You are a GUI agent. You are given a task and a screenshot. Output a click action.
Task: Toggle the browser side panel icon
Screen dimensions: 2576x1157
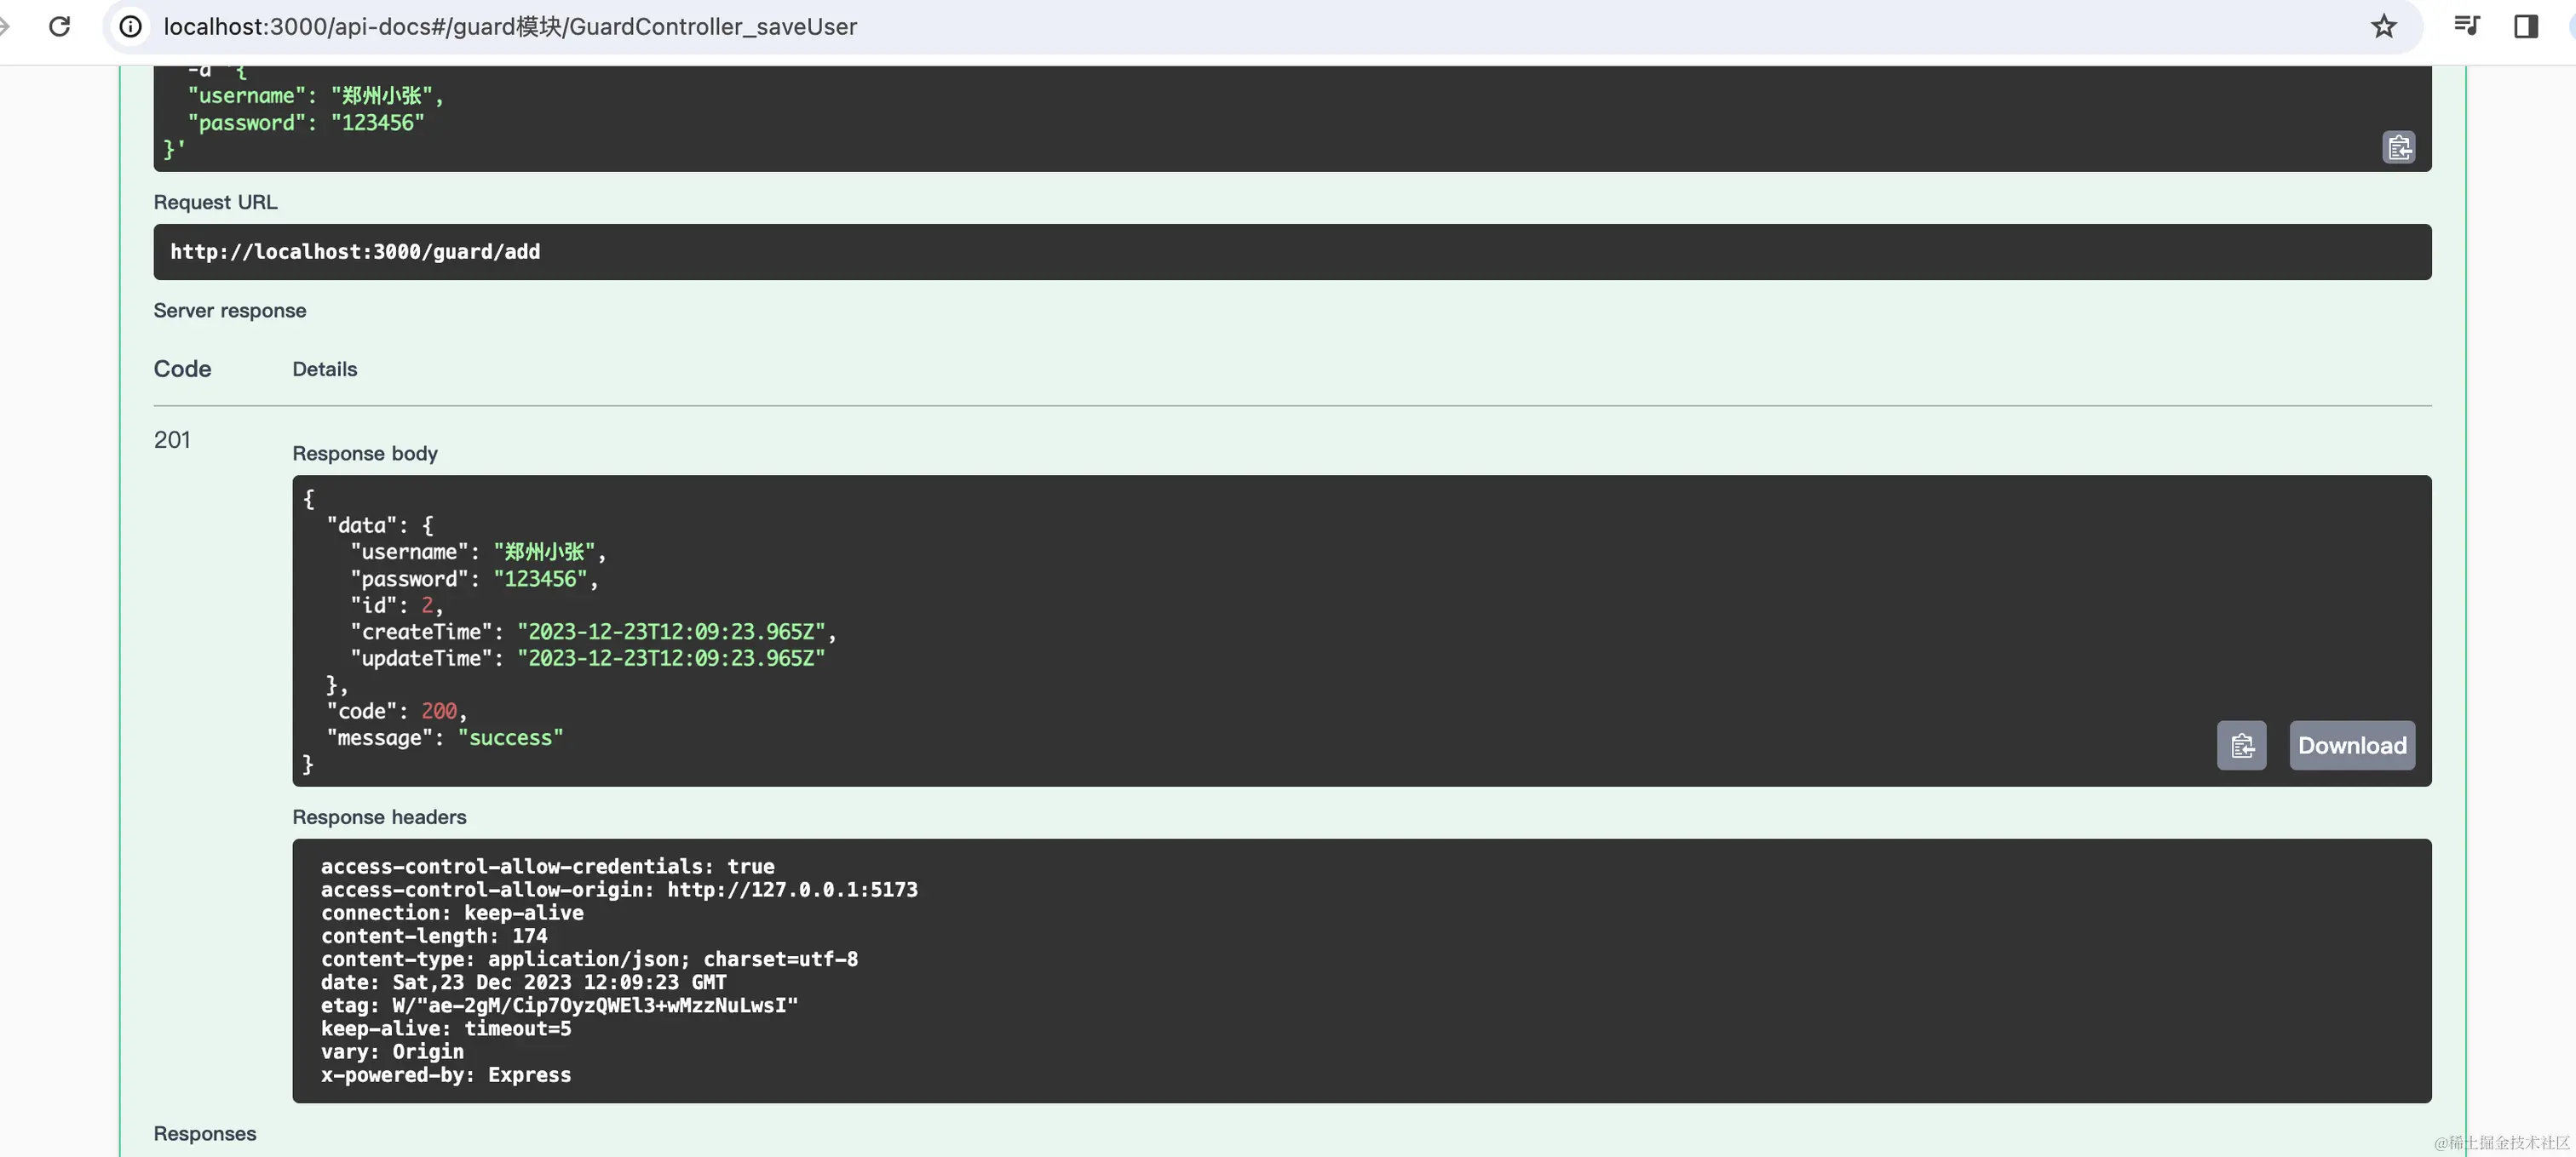coord(2525,26)
